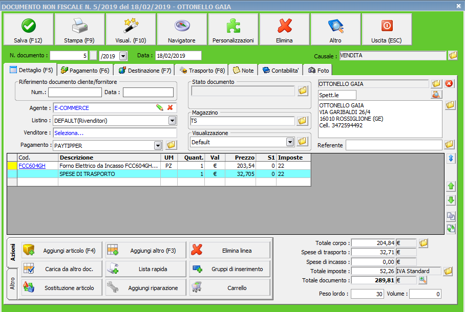
Task: Click the Peso lordo field
Action: [x=367, y=294]
